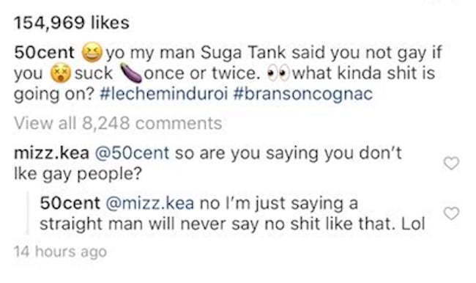The image size is (476, 283).
Task: Open 50cent profile from caption username
Action: coord(44,53)
